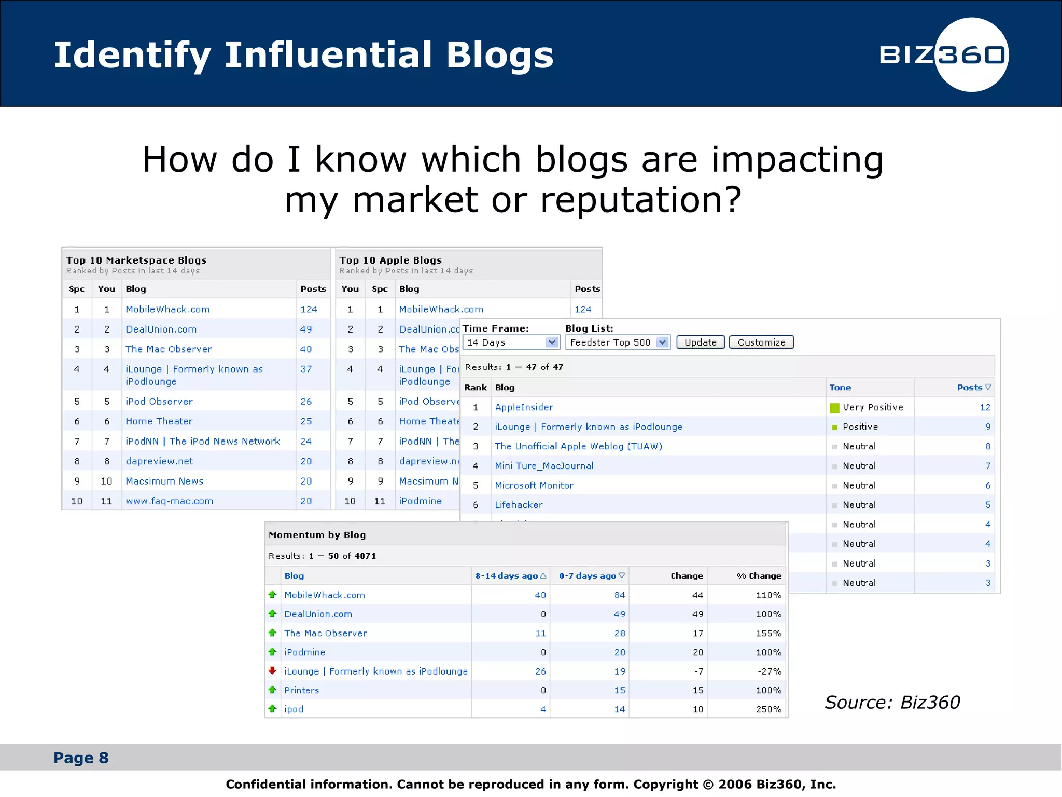Viewport: 1062px width, 797px height.
Task: Click the Source: Biz360 caption
Action: pyautogui.click(x=892, y=703)
